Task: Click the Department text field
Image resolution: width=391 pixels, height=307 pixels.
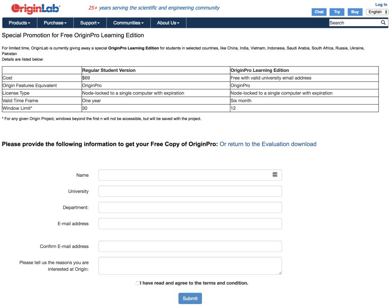Action: [190, 208]
